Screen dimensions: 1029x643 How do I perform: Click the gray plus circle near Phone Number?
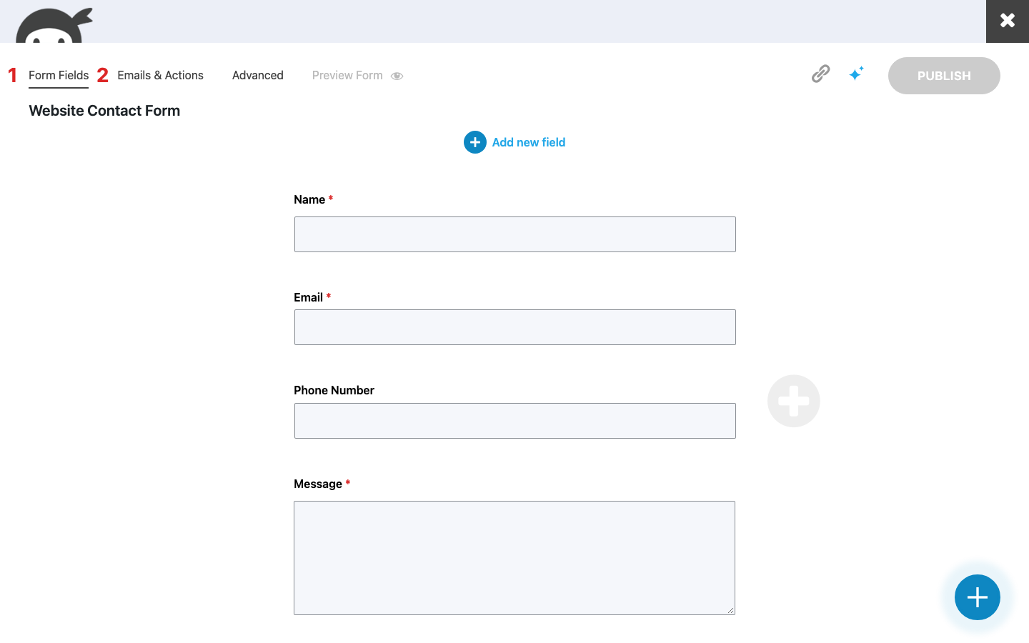click(x=794, y=401)
